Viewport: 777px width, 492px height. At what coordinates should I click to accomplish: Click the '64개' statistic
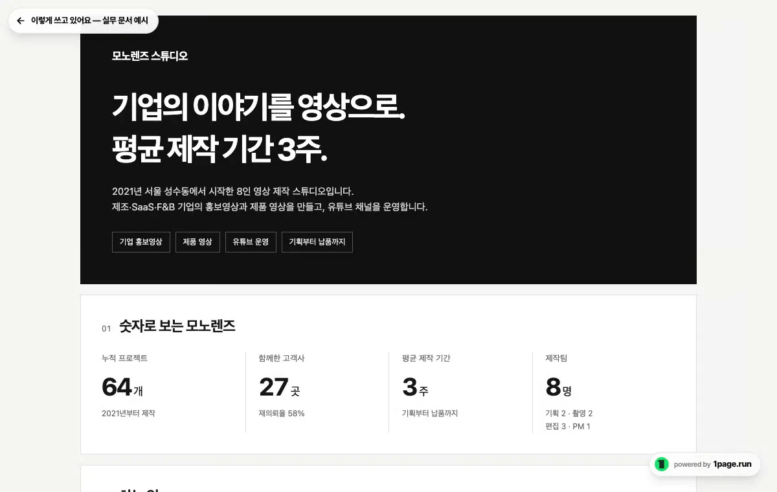pos(122,387)
